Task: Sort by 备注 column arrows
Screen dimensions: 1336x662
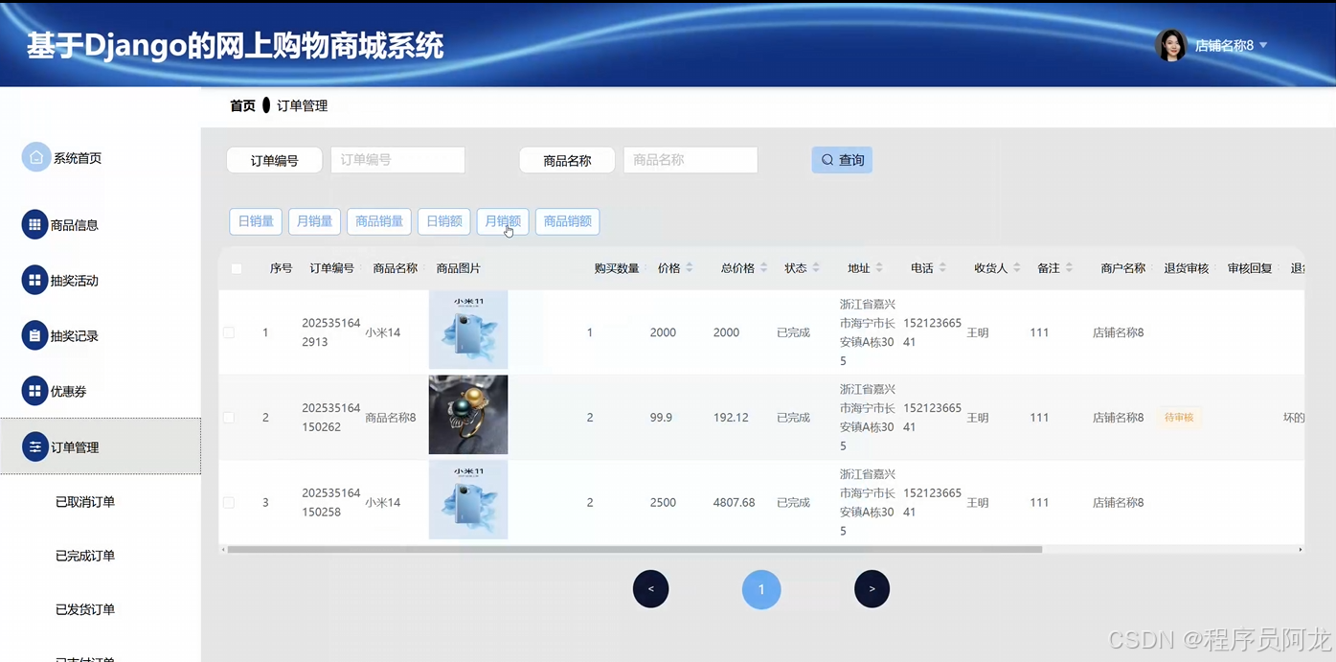Action: pyautogui.click(x=1069, y=268)
